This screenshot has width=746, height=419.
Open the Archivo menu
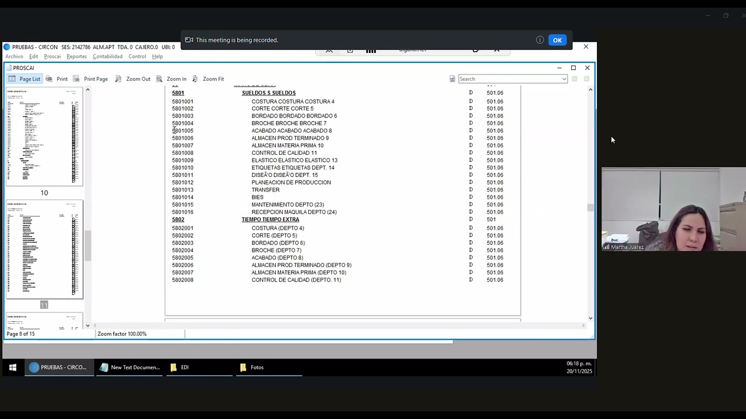tap(15, 56)
